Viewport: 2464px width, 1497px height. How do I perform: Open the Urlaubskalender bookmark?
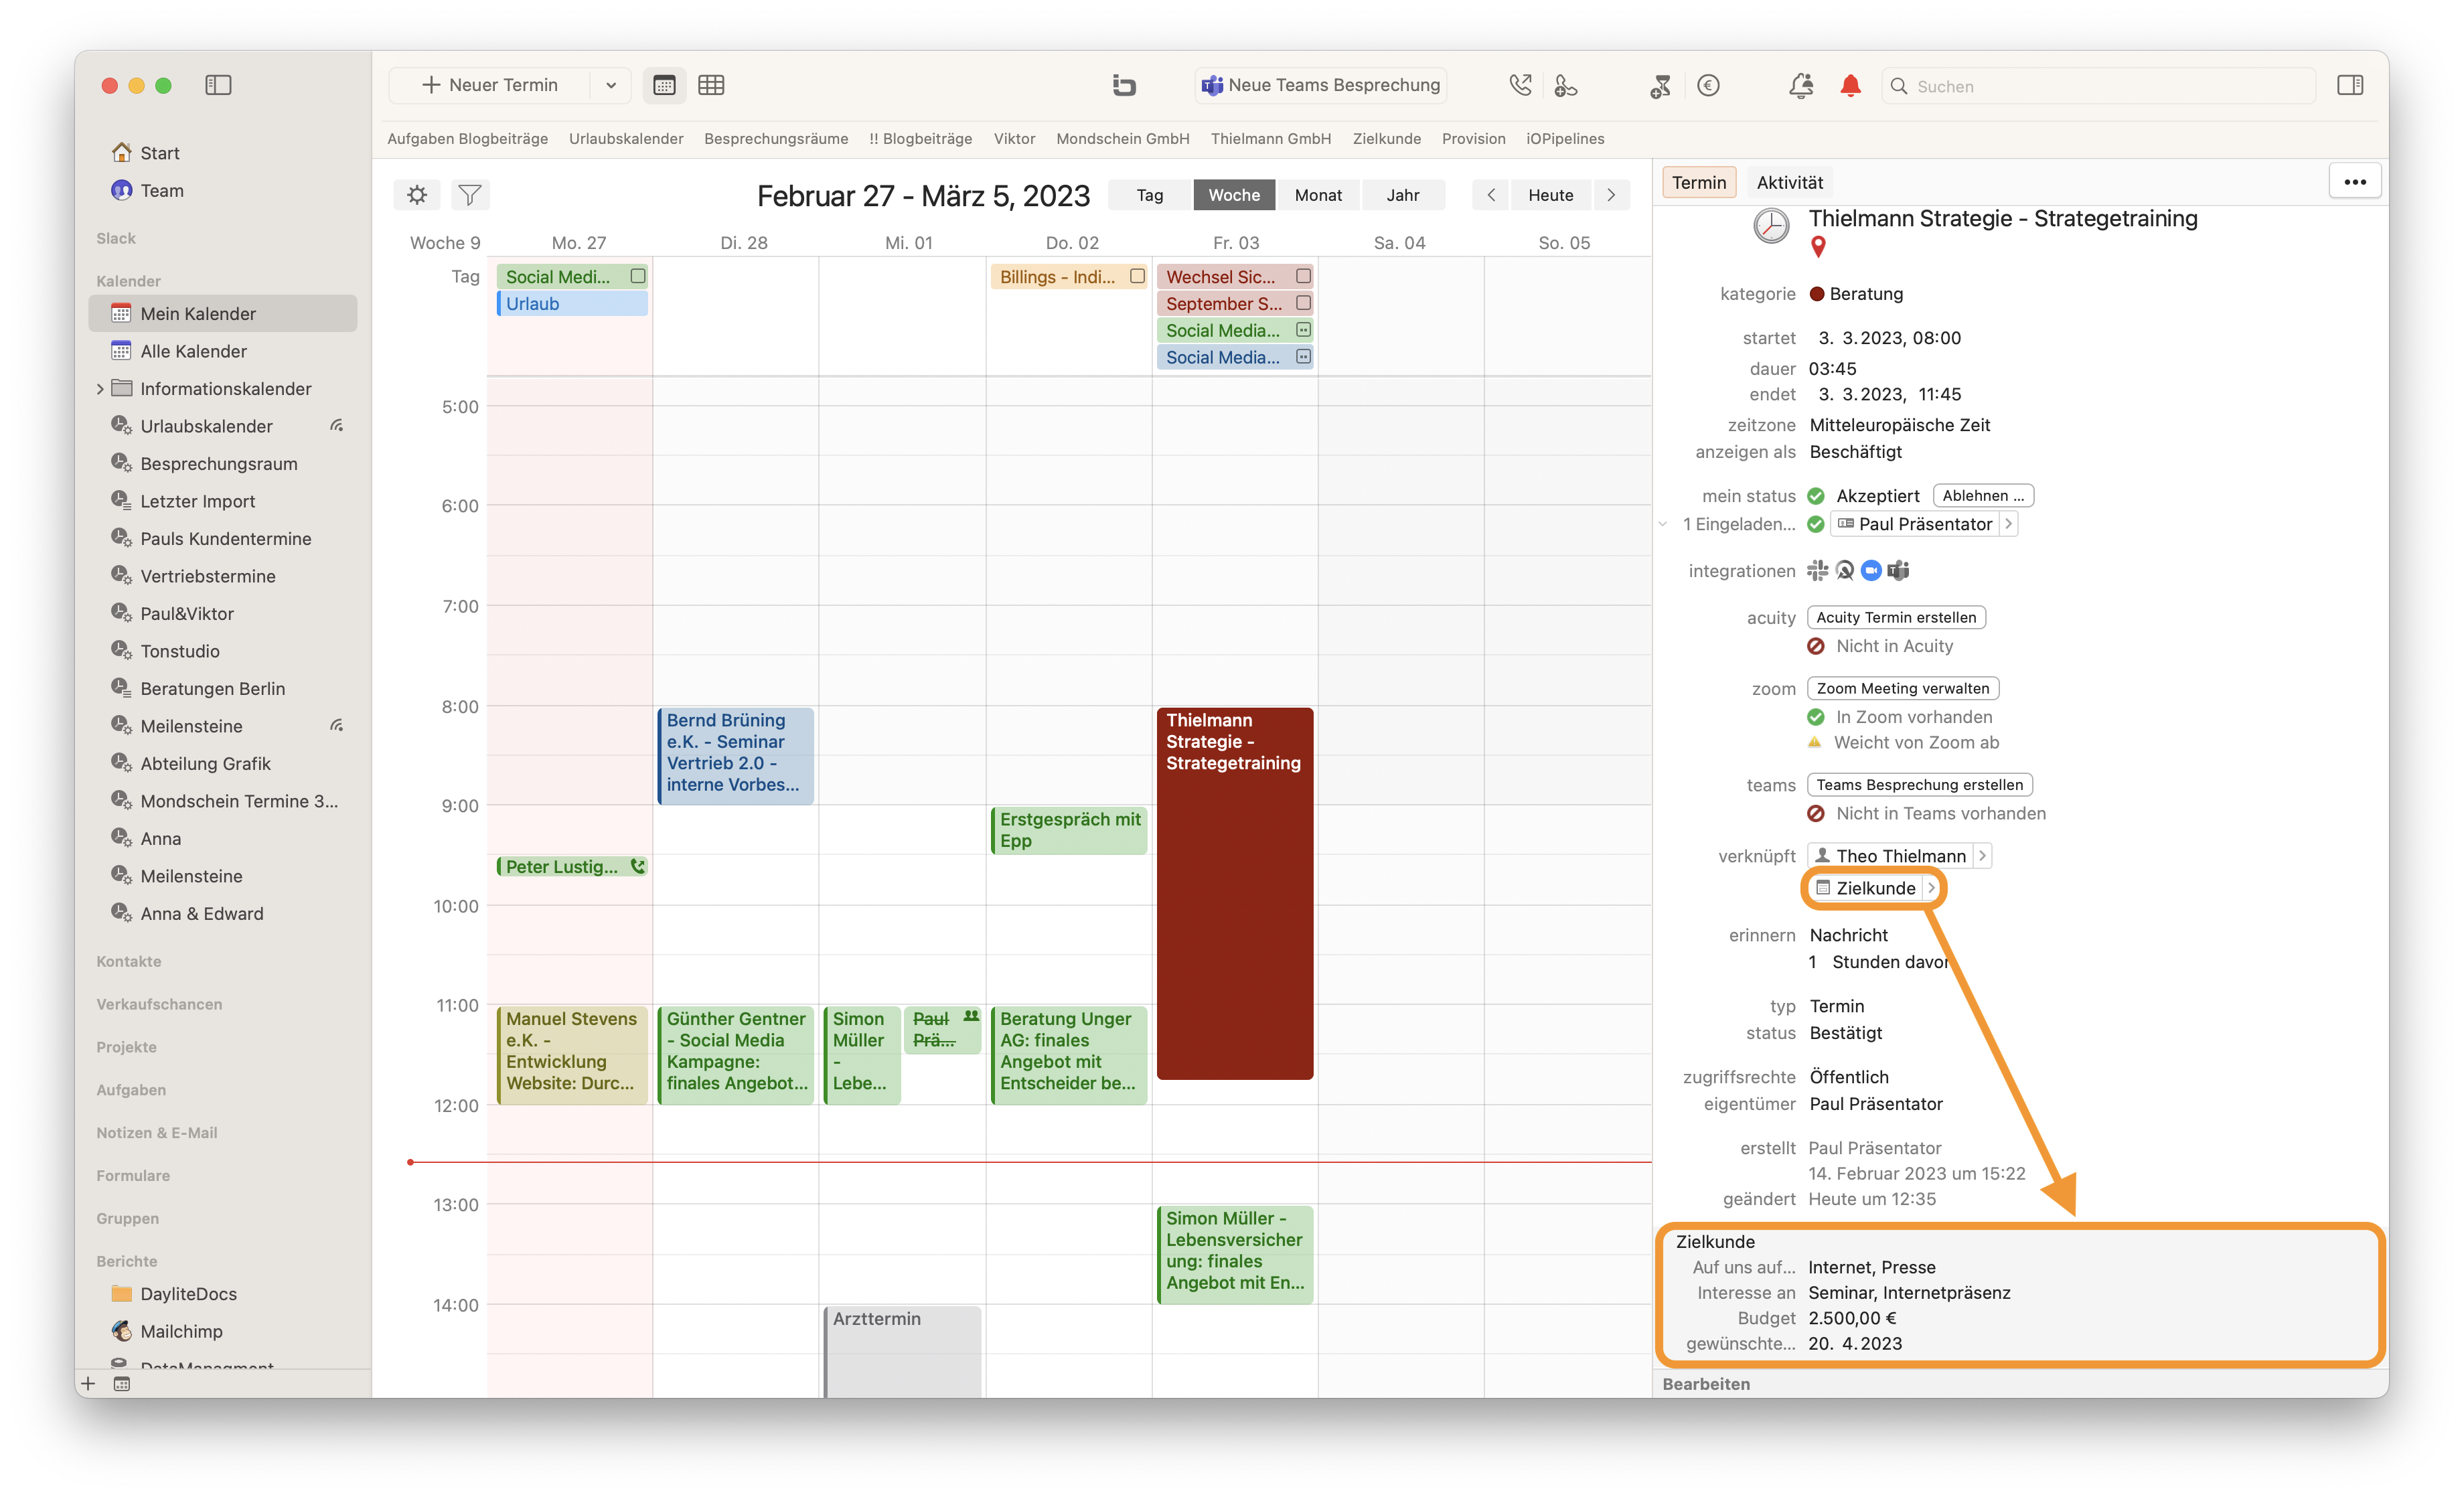(x=626, y=138)
